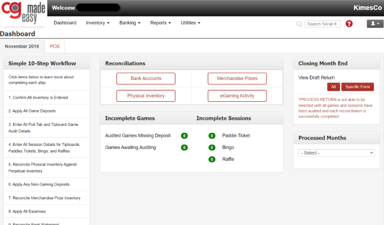The image size is (384, 225).
Task: Open the red help question mark
Action: point(349,24)
